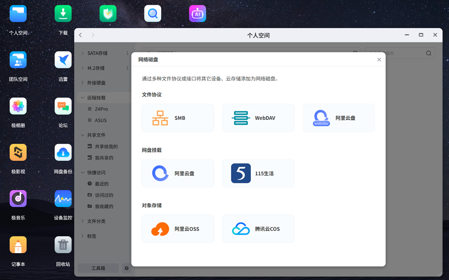
Task: Open the 极相册 photo app
Action: (18, 106)
